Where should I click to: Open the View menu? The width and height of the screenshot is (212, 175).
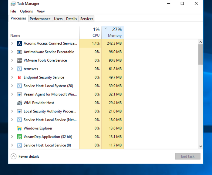pos(41,11)
